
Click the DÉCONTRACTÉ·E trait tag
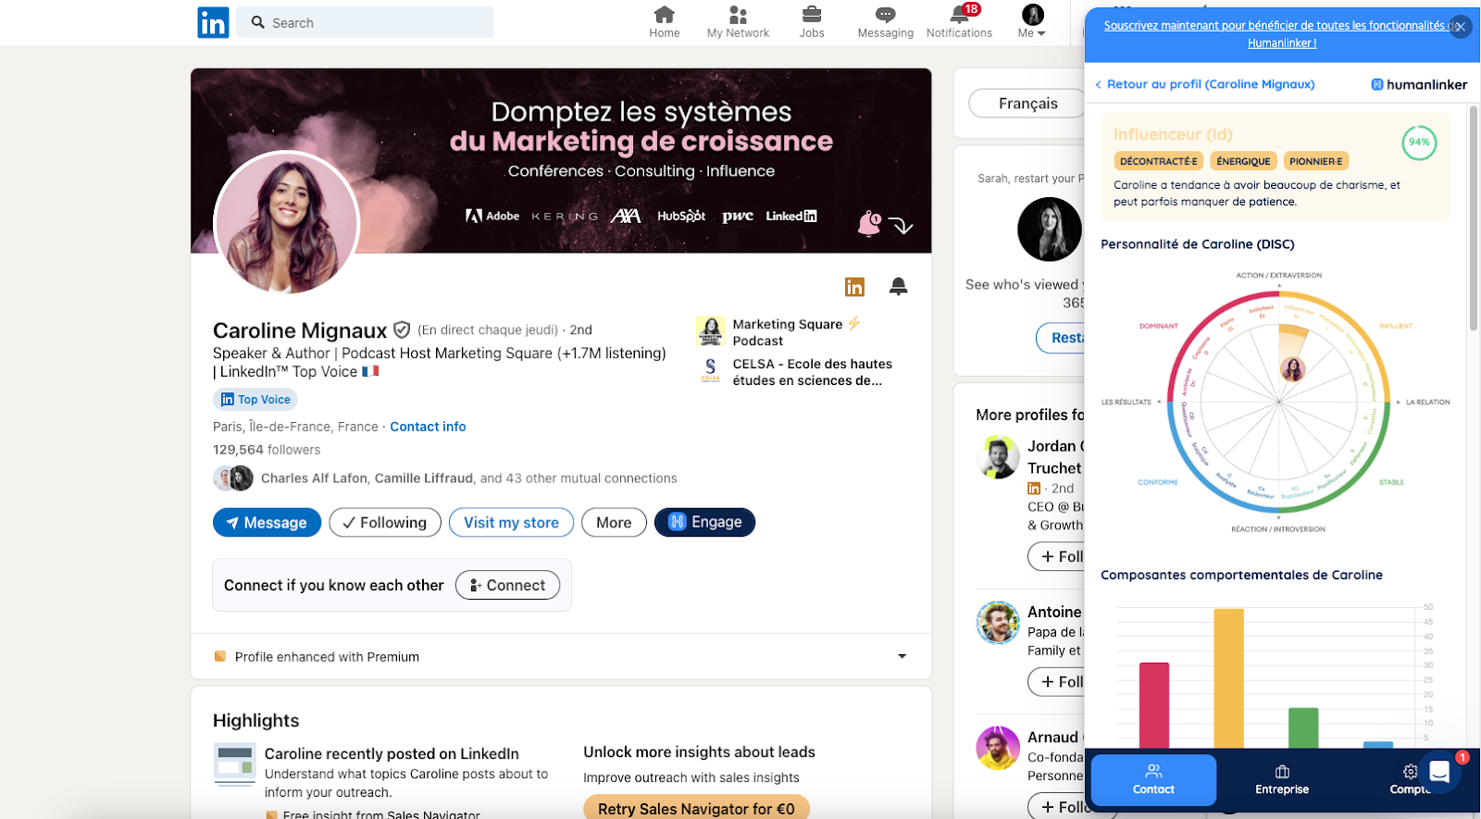point(1158,161)
